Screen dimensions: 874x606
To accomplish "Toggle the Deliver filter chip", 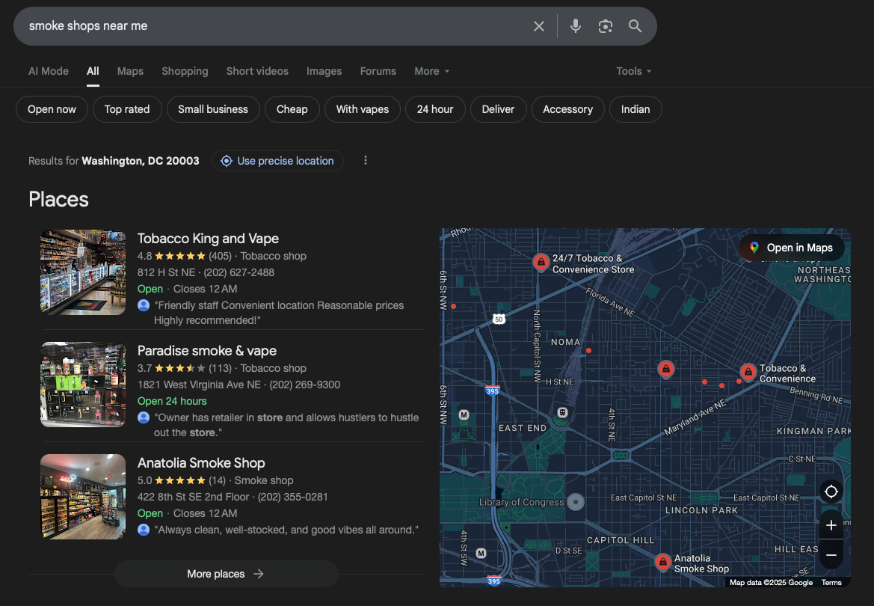I will point(498,109).
